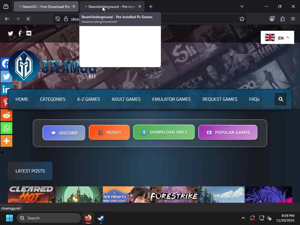Open a new browser tab
300x225 pixels.
151,7
